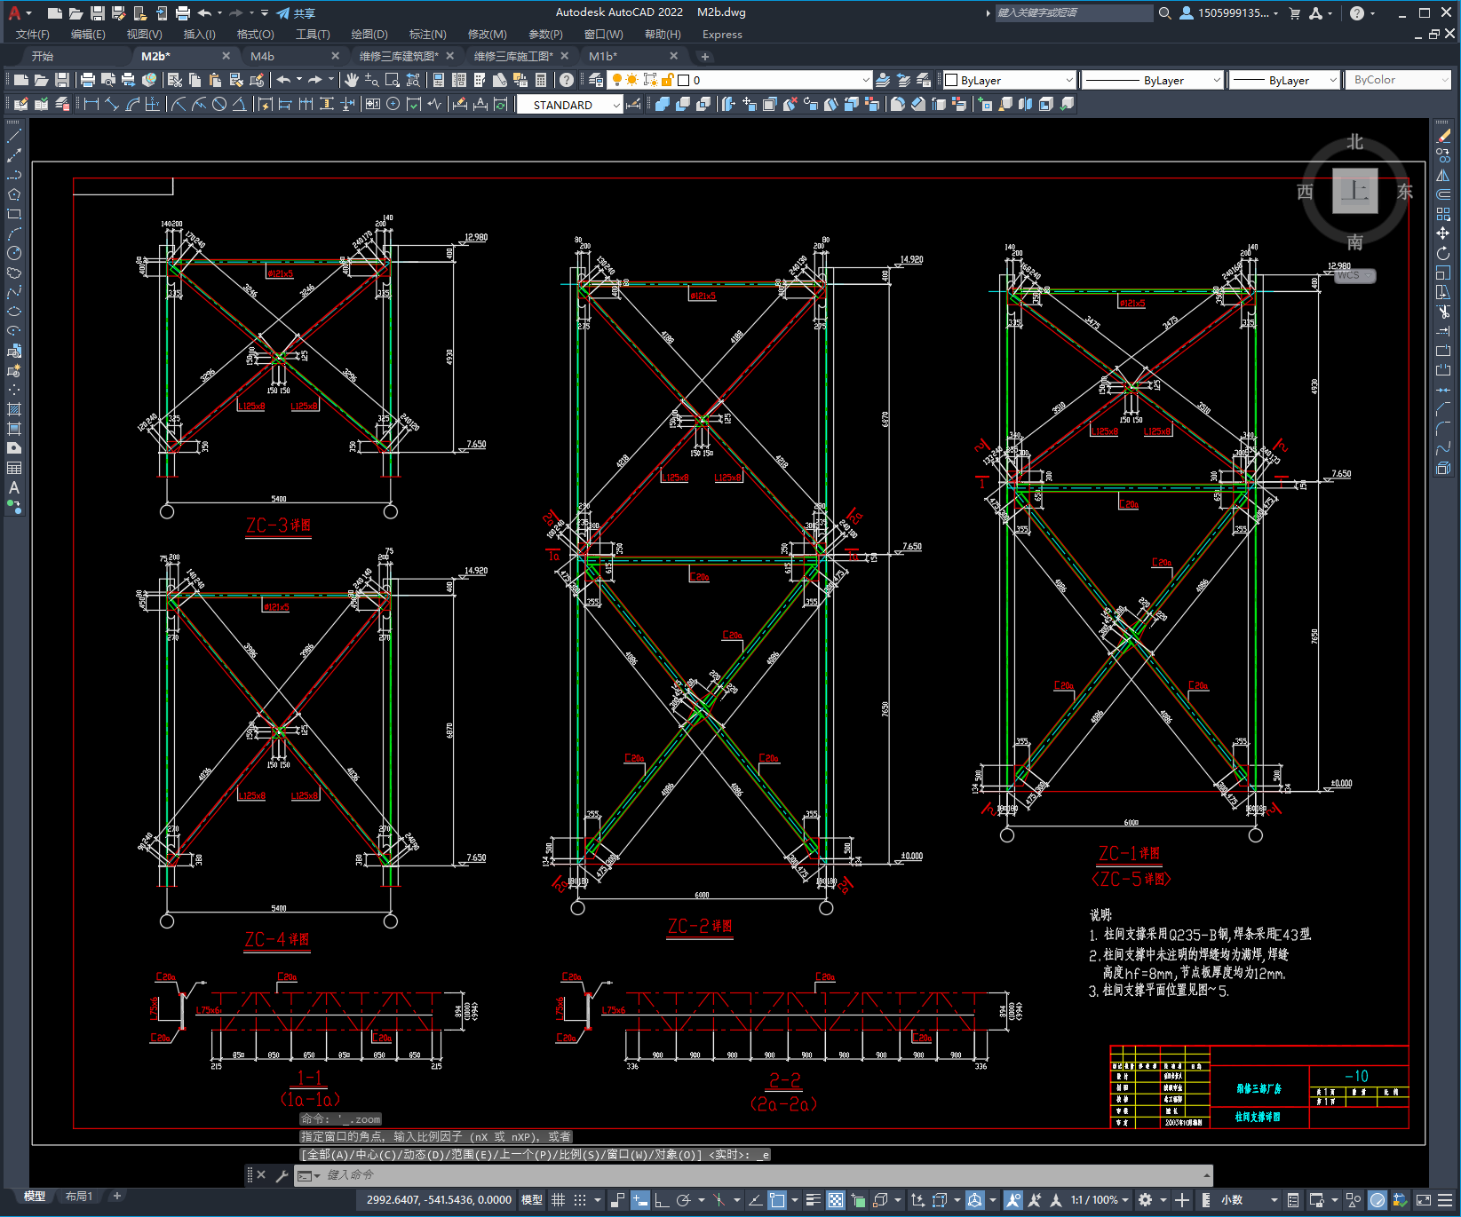Select the Hatch tool in draw toolbar
This screenshot has height=1217, width=1461.
(14, 409)
